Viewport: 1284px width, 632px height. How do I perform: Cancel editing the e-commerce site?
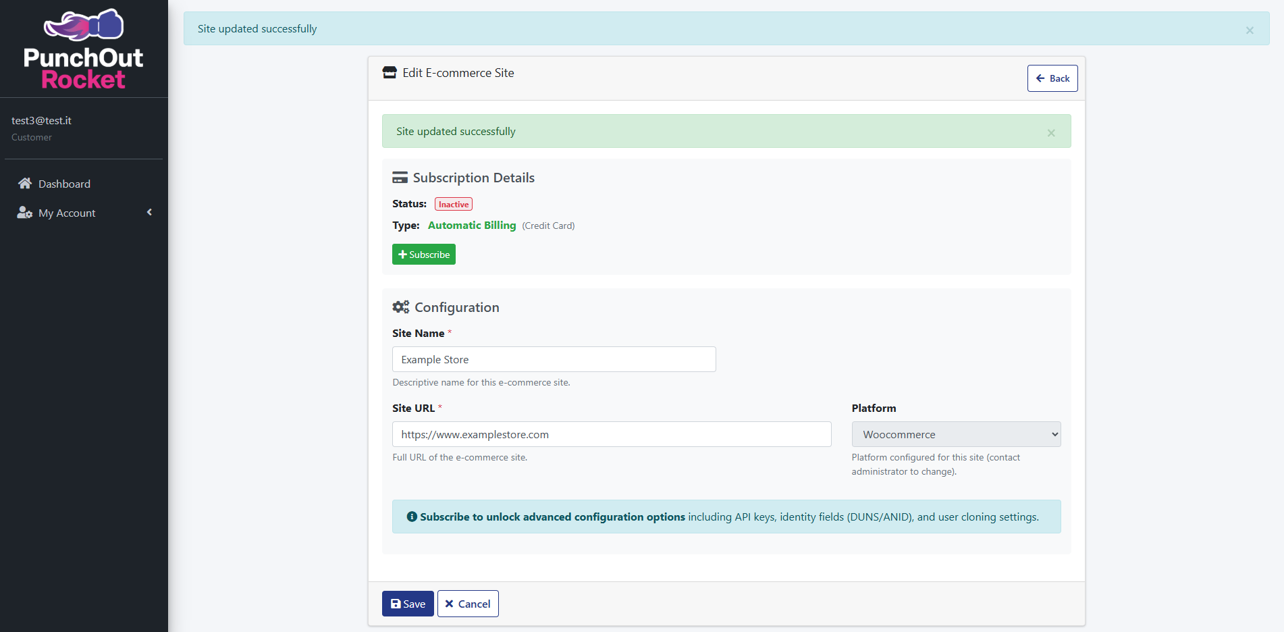[468, 604]
